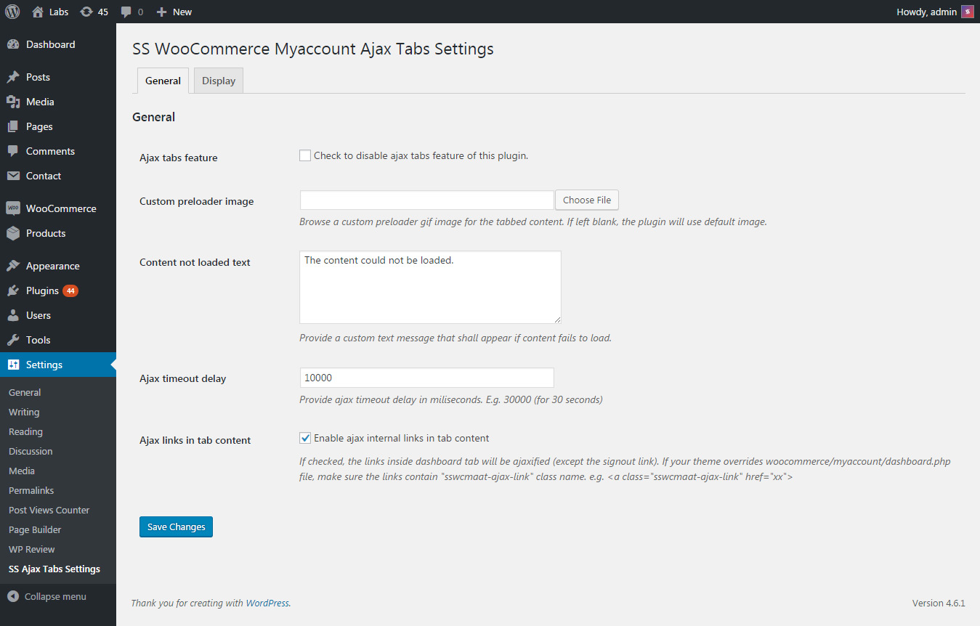Image resolution: width=980 pixels, height=626 pixels.
Task: Click inside the Ajax timeout delay field
Action: [426, 378]
